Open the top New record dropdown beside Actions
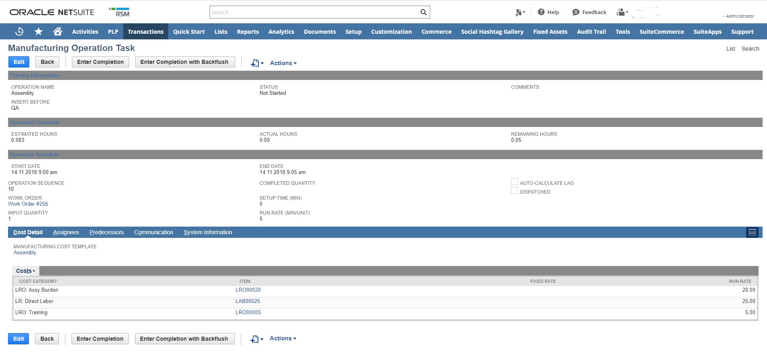This screenshot has width=767, height=358. (257, 63)
